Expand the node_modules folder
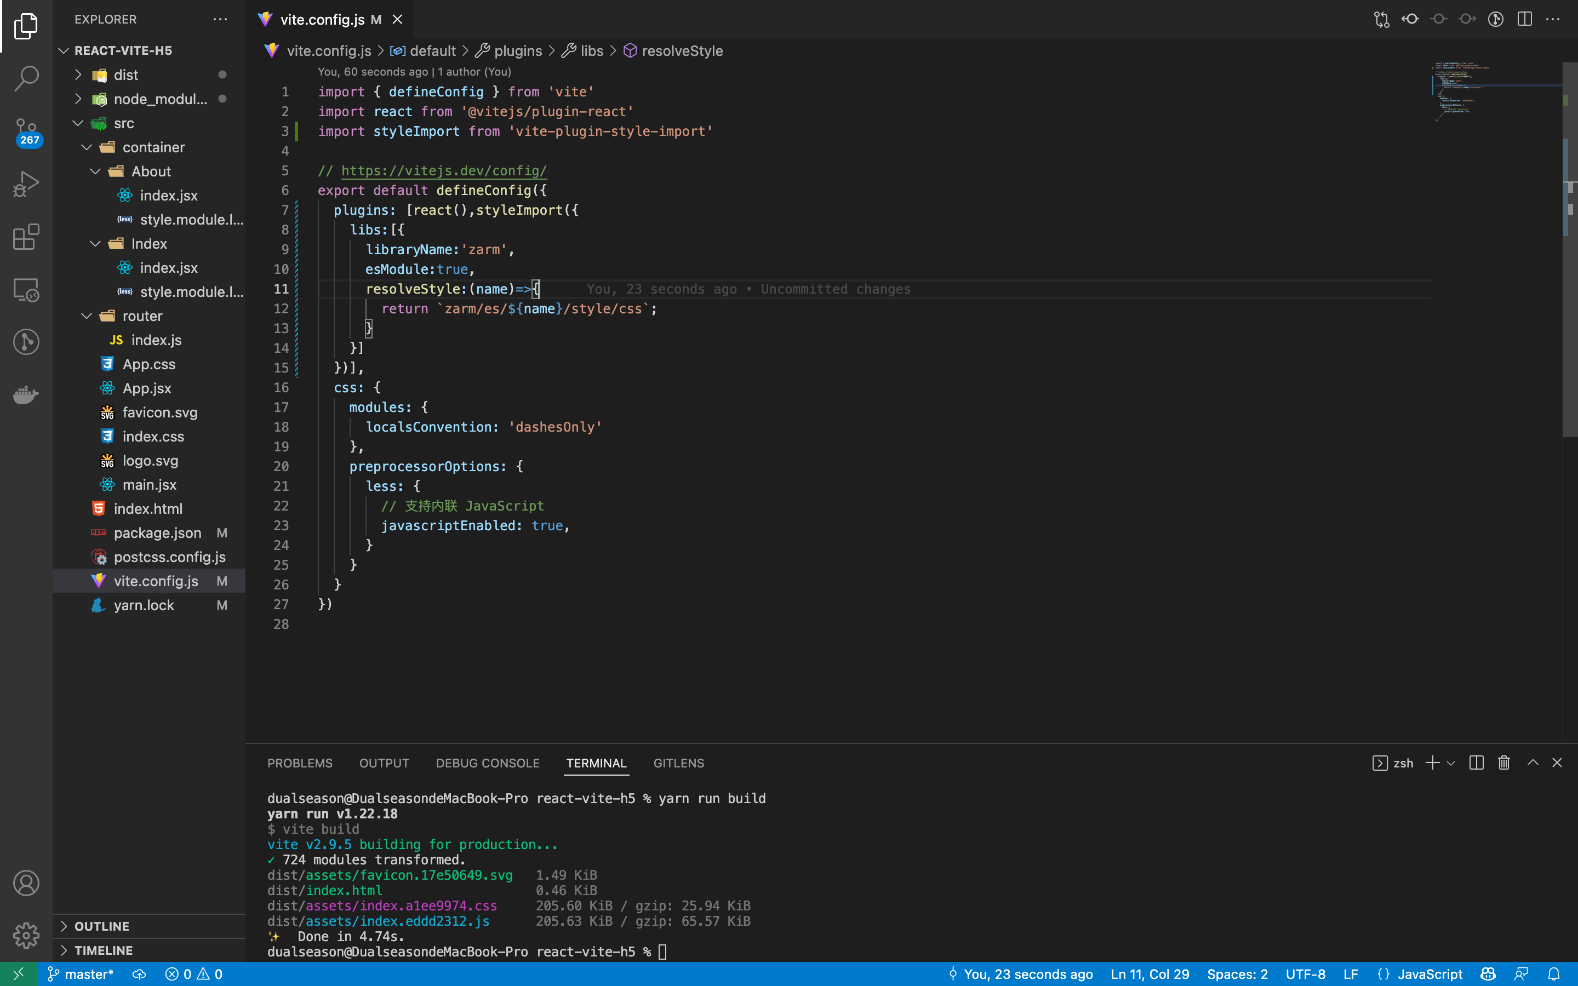1578x986 pixels. click(148, 99)
